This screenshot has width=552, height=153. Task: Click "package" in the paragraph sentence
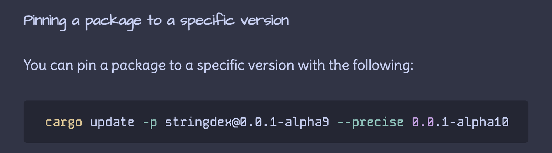(138, 66)
